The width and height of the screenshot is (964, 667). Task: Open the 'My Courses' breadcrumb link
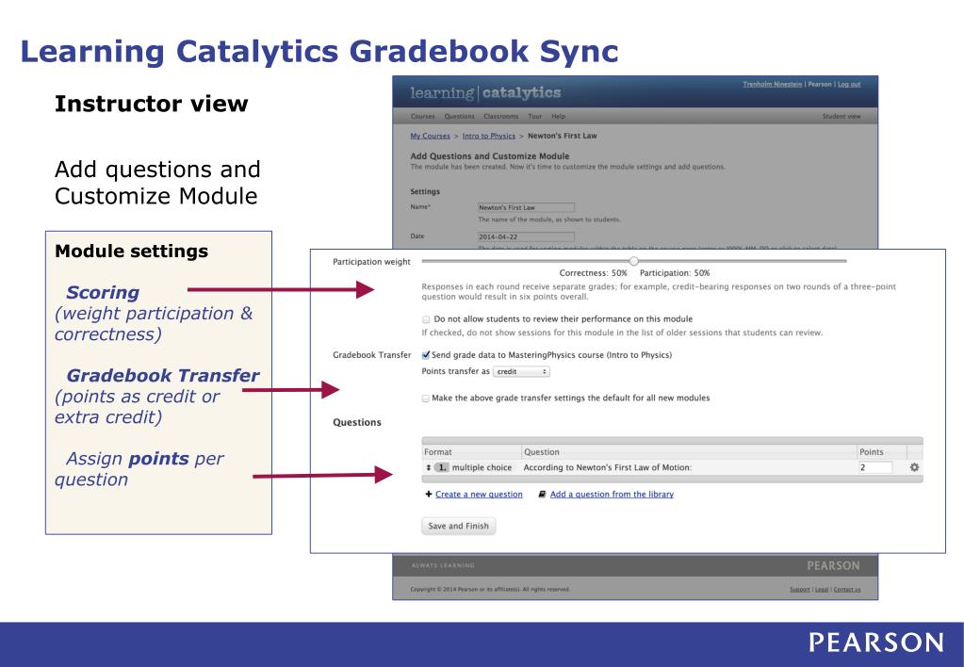[431, 136]
